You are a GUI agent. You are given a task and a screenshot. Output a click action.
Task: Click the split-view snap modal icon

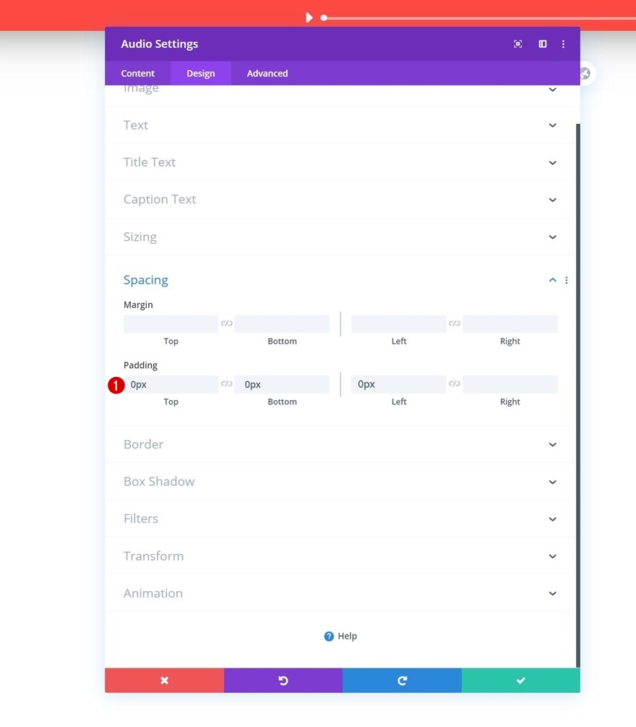point(543,44)
